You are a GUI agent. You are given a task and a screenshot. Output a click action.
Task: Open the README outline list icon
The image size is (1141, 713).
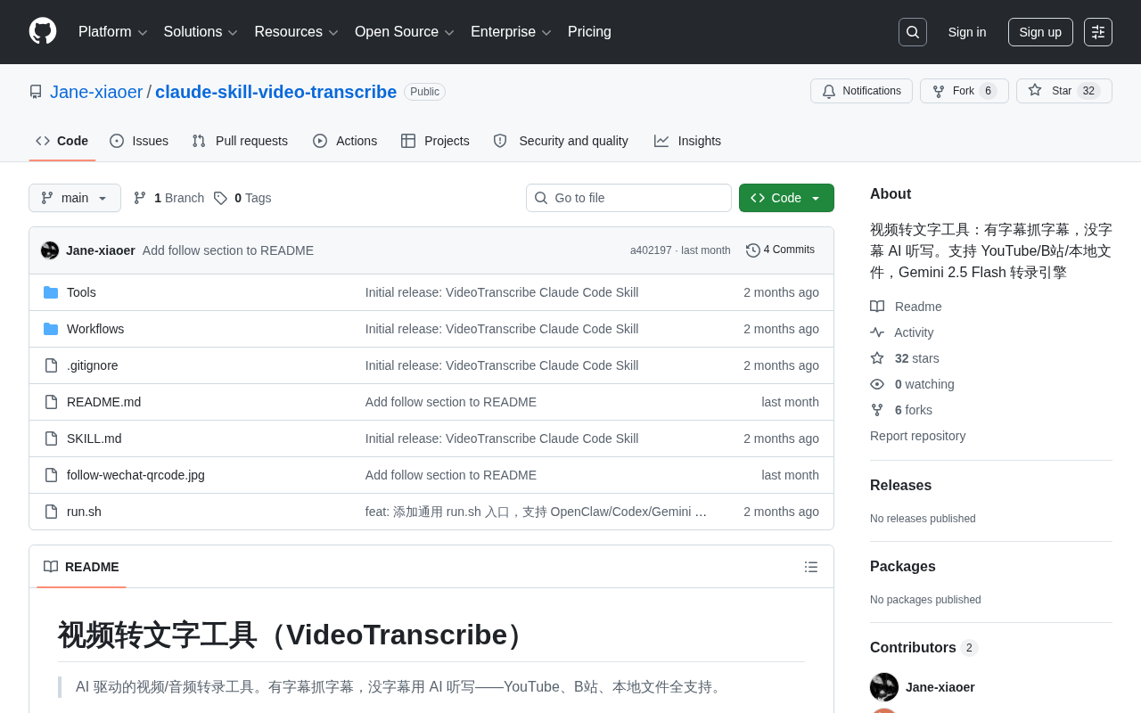point(811,567)
